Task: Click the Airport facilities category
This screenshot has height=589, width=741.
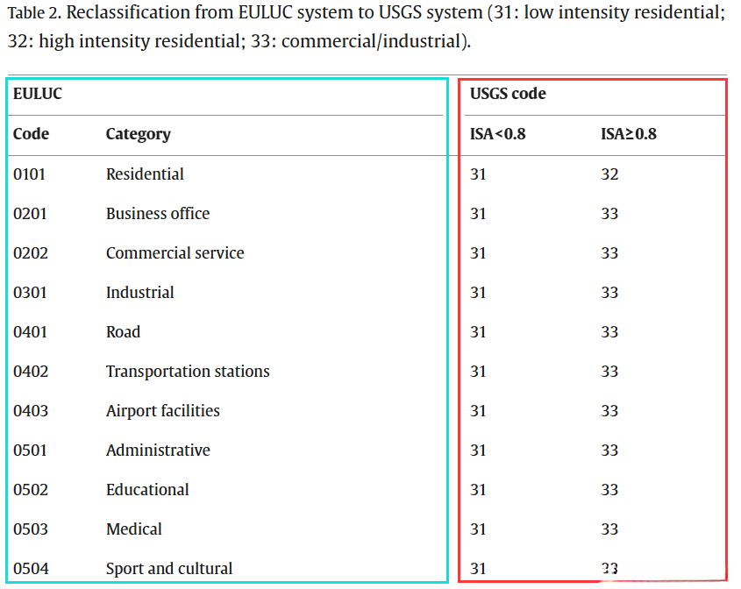Action: click(x=162, y=411)
